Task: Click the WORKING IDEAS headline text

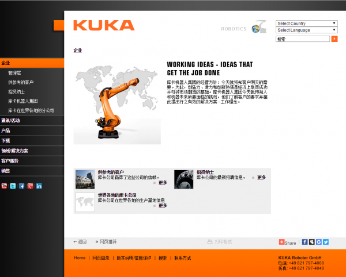Action: pos(210,68)
